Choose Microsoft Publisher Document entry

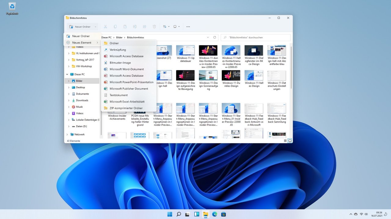[x=129, y=89]
